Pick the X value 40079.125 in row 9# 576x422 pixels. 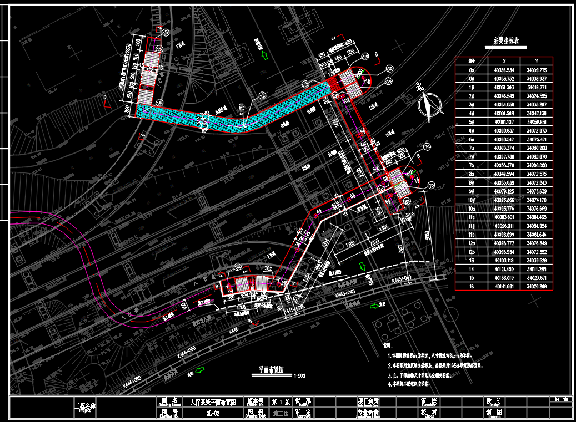click(x=504, y=191)
